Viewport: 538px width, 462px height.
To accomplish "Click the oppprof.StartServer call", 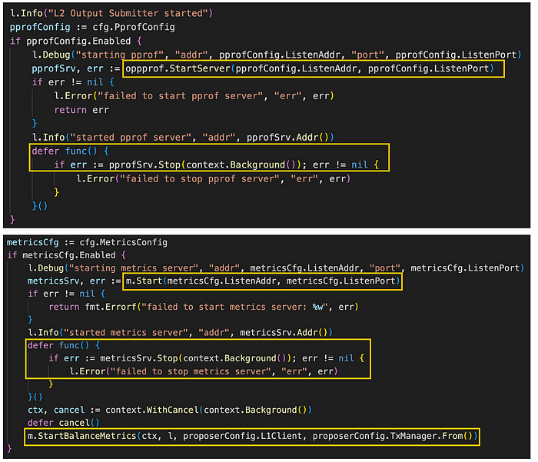I will pyautogui.click(x=310, y=68).
